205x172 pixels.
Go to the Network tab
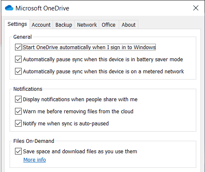(x=87, y=25)
